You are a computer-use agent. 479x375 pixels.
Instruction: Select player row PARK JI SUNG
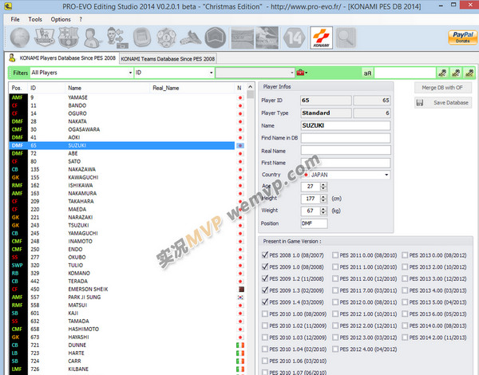coord(127,297)
